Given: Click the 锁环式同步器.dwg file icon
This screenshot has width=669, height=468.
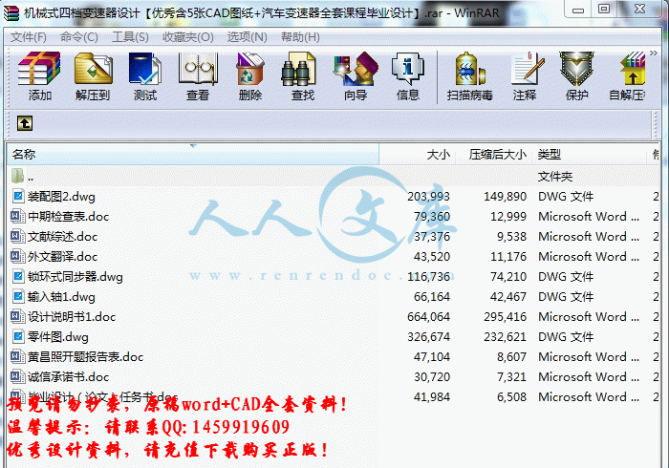Looking at the screenshot, I should [x=18, y=276].
